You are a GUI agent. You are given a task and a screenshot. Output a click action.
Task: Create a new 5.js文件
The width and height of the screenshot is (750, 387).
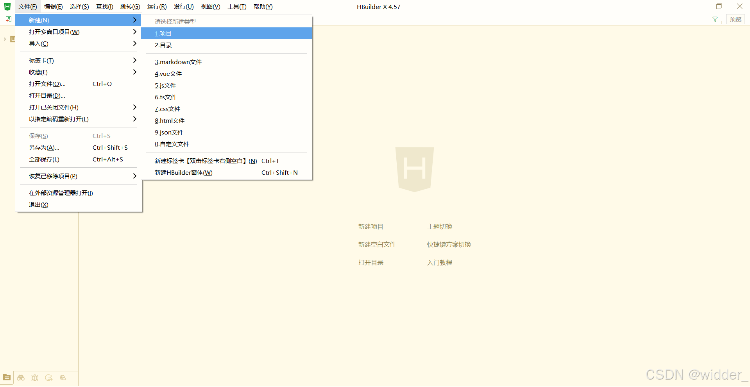coord(226,85)
